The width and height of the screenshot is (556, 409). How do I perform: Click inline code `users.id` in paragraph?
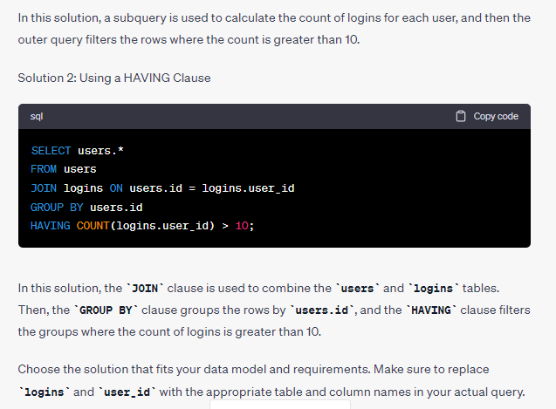(x=322, y=310)
